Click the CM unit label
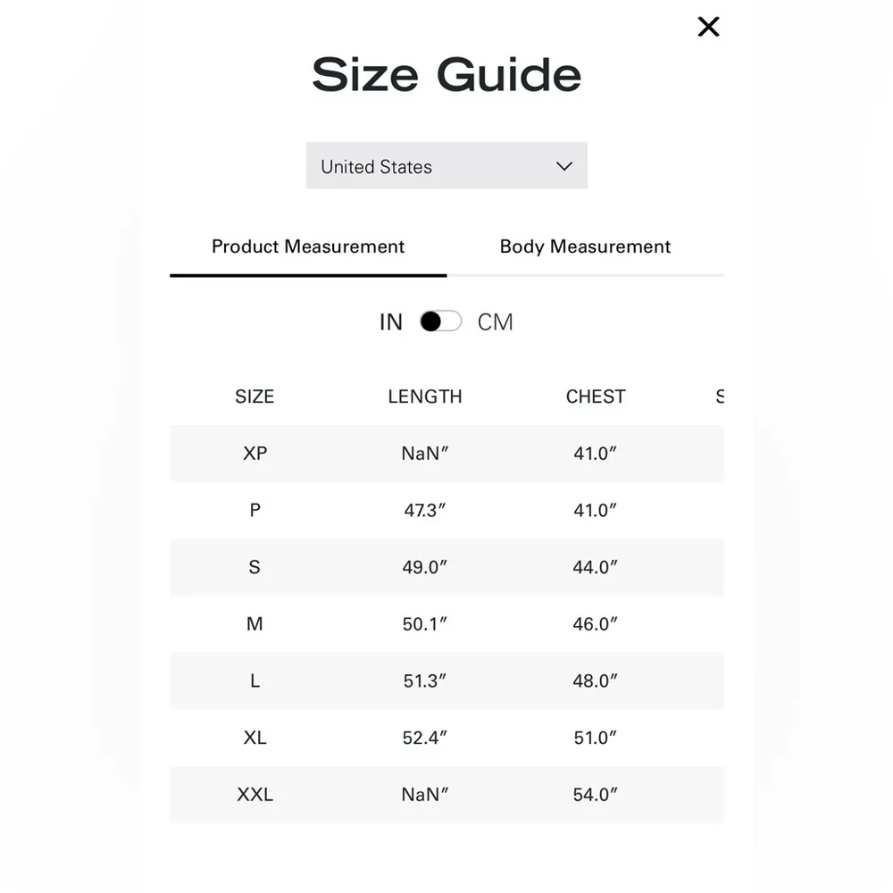The width and height of the screenshot is (893, 893). [x=496, y=322]
